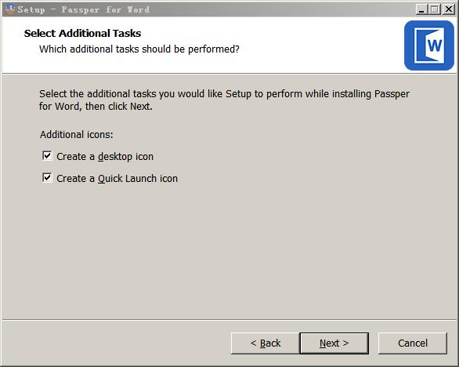Image resolution: width=459 pixels, height=367 pixels.
Task: Minimize the Setup window
Action: [x=421, y=9]
